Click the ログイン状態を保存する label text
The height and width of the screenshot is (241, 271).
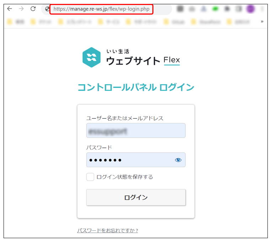[x=125, y=177]
